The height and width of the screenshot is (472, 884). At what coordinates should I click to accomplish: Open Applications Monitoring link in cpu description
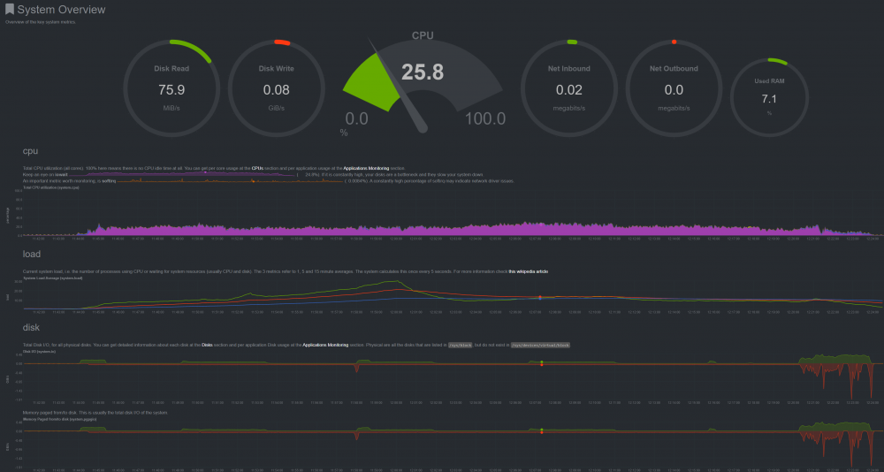[367, 168]
